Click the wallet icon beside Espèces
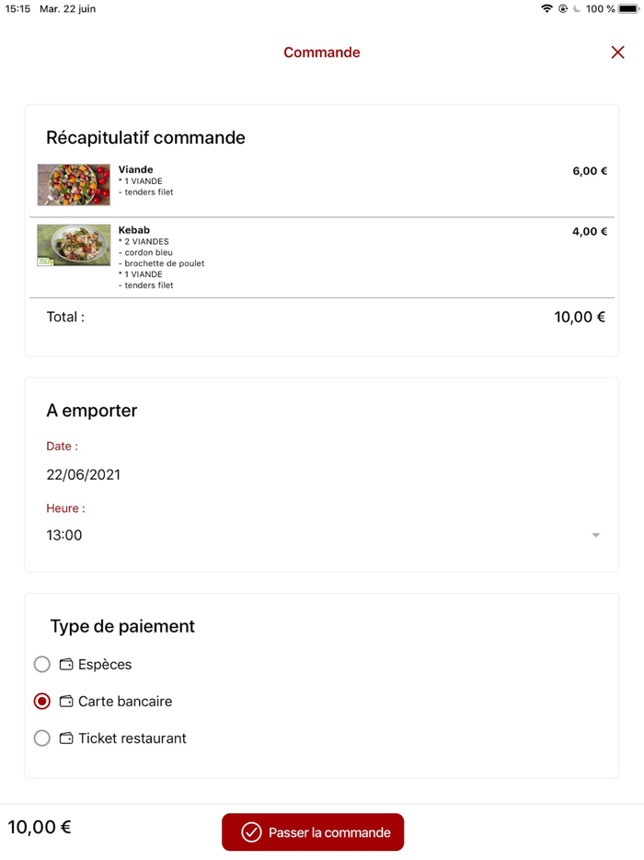644x860 pixels. [65, 664]
